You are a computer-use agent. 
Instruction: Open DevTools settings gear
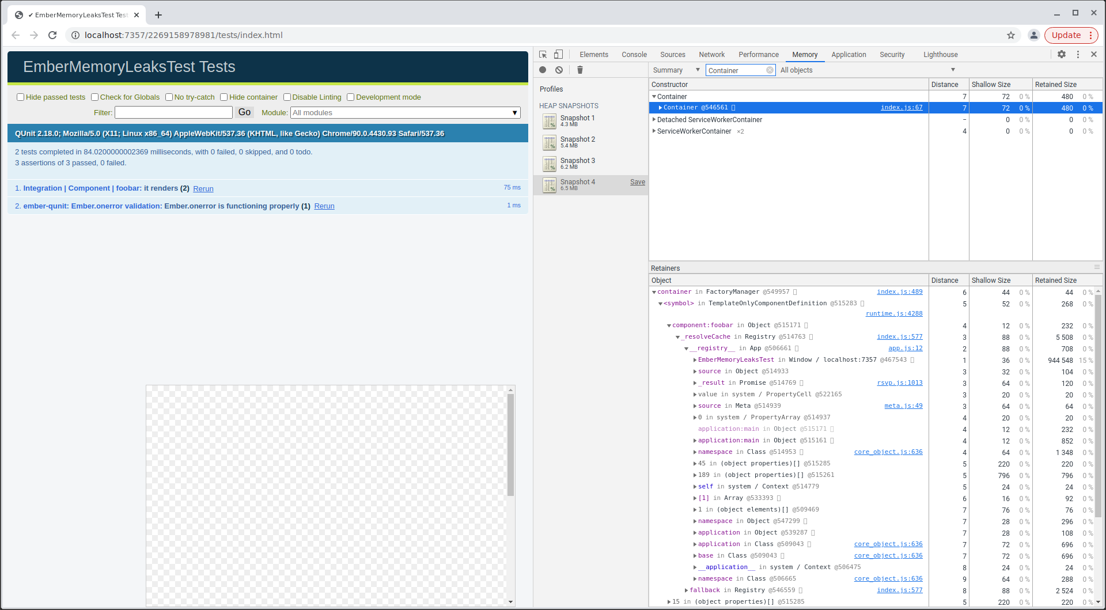coord(1062,54)
